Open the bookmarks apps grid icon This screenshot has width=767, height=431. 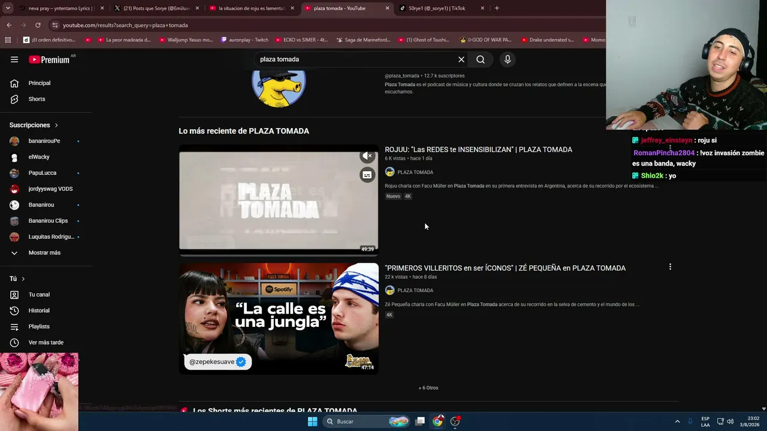click(8, 40)
